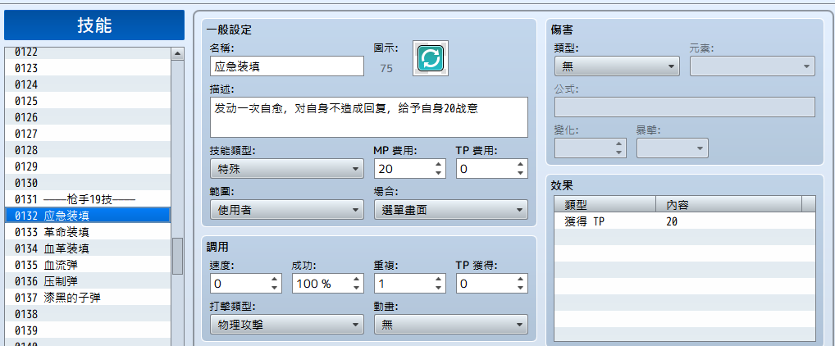Open the 打擊類型 dropdown showing 物理攻擊
The image size is (835, 346).
click(x=287, y=324)
